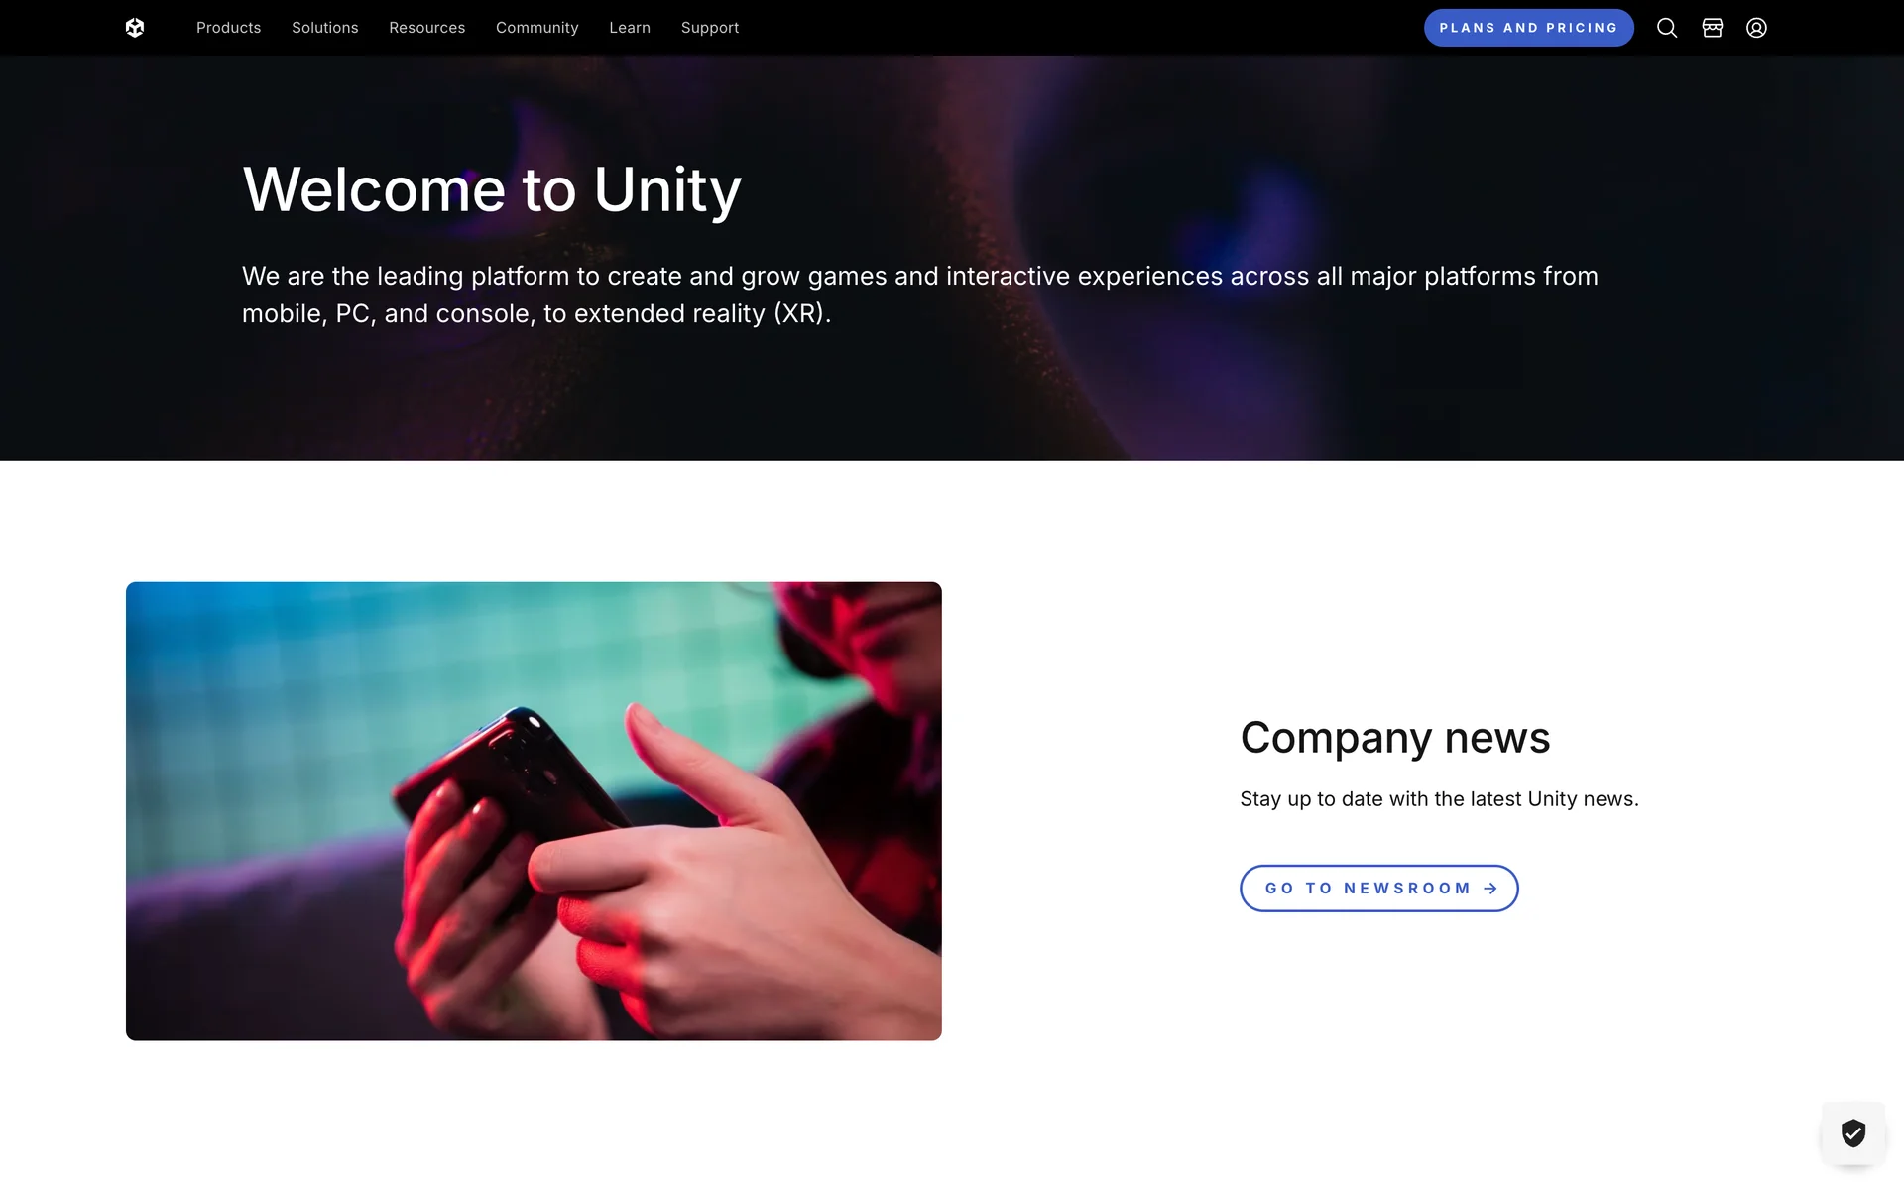Click the leading platform description paragraph
Image resolution: width=1904 pixels, height=1190 pixels.
click(x=920, y=295)
